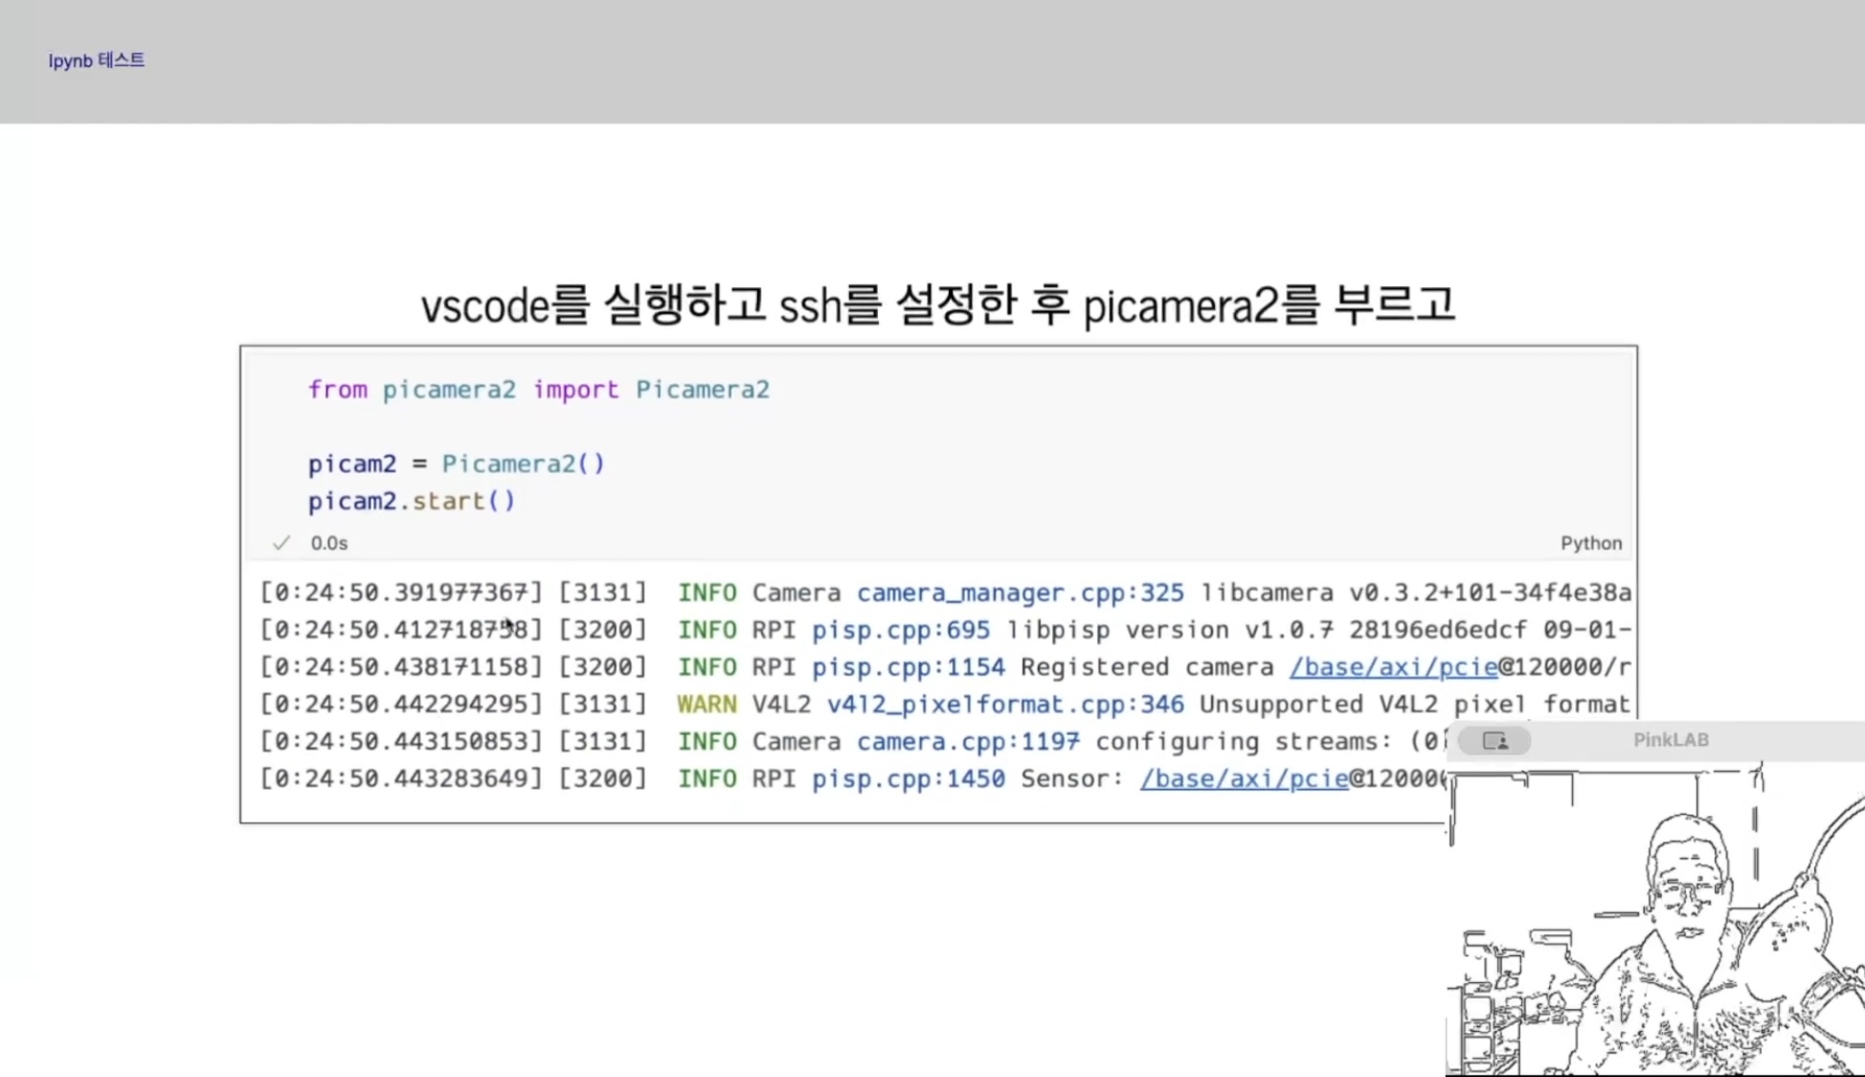Open camera.cpp:1197 file reference

click(967, 742)
